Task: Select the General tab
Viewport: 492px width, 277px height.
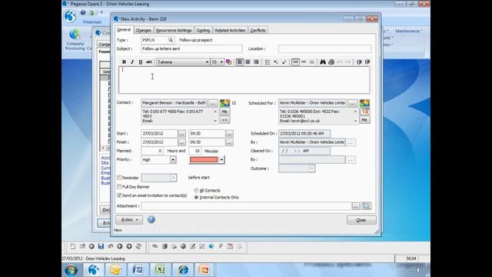Action: tap(124, 29)
